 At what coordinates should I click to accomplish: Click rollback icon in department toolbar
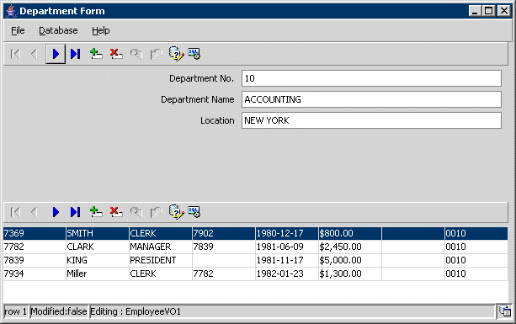click(156, 54)
